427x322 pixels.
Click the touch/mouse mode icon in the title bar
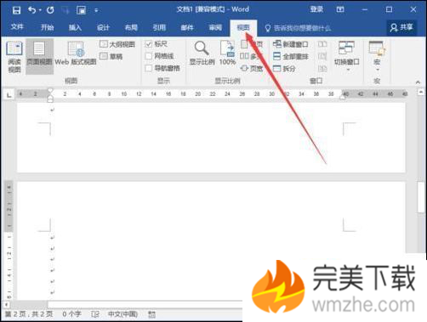[81, 10]
